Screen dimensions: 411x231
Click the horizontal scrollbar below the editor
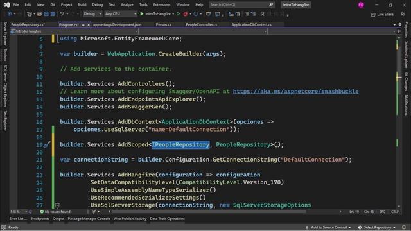click(209, 212)
